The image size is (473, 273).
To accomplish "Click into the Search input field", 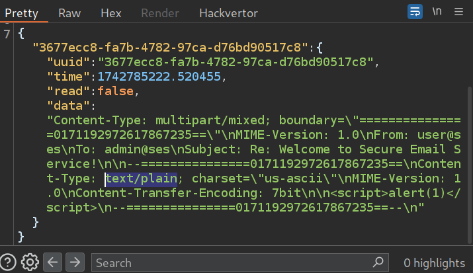I will tap(238, 262).
